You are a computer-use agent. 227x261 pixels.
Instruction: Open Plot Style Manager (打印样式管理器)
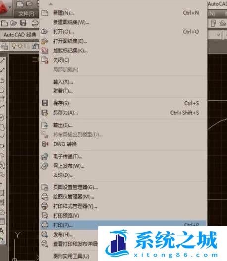[123, 206]
